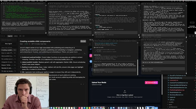Viewport: 196px width, 109px height.
Task: Open CaptionDetails.tsx in file tree
Action: 176,78
